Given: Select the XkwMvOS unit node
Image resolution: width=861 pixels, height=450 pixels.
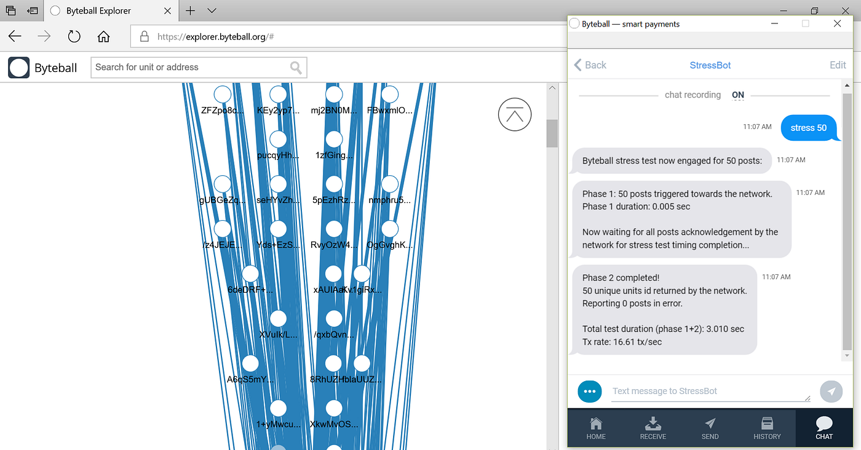Looking at the screenshot, I should coord(334,408).
